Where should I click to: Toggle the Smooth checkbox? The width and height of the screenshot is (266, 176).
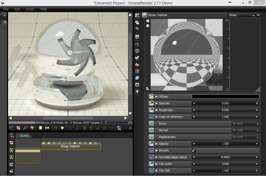[x=194, y=150]
